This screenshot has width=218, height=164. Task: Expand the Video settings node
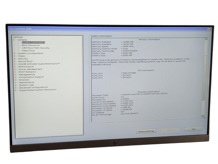(x=14, y=56)
